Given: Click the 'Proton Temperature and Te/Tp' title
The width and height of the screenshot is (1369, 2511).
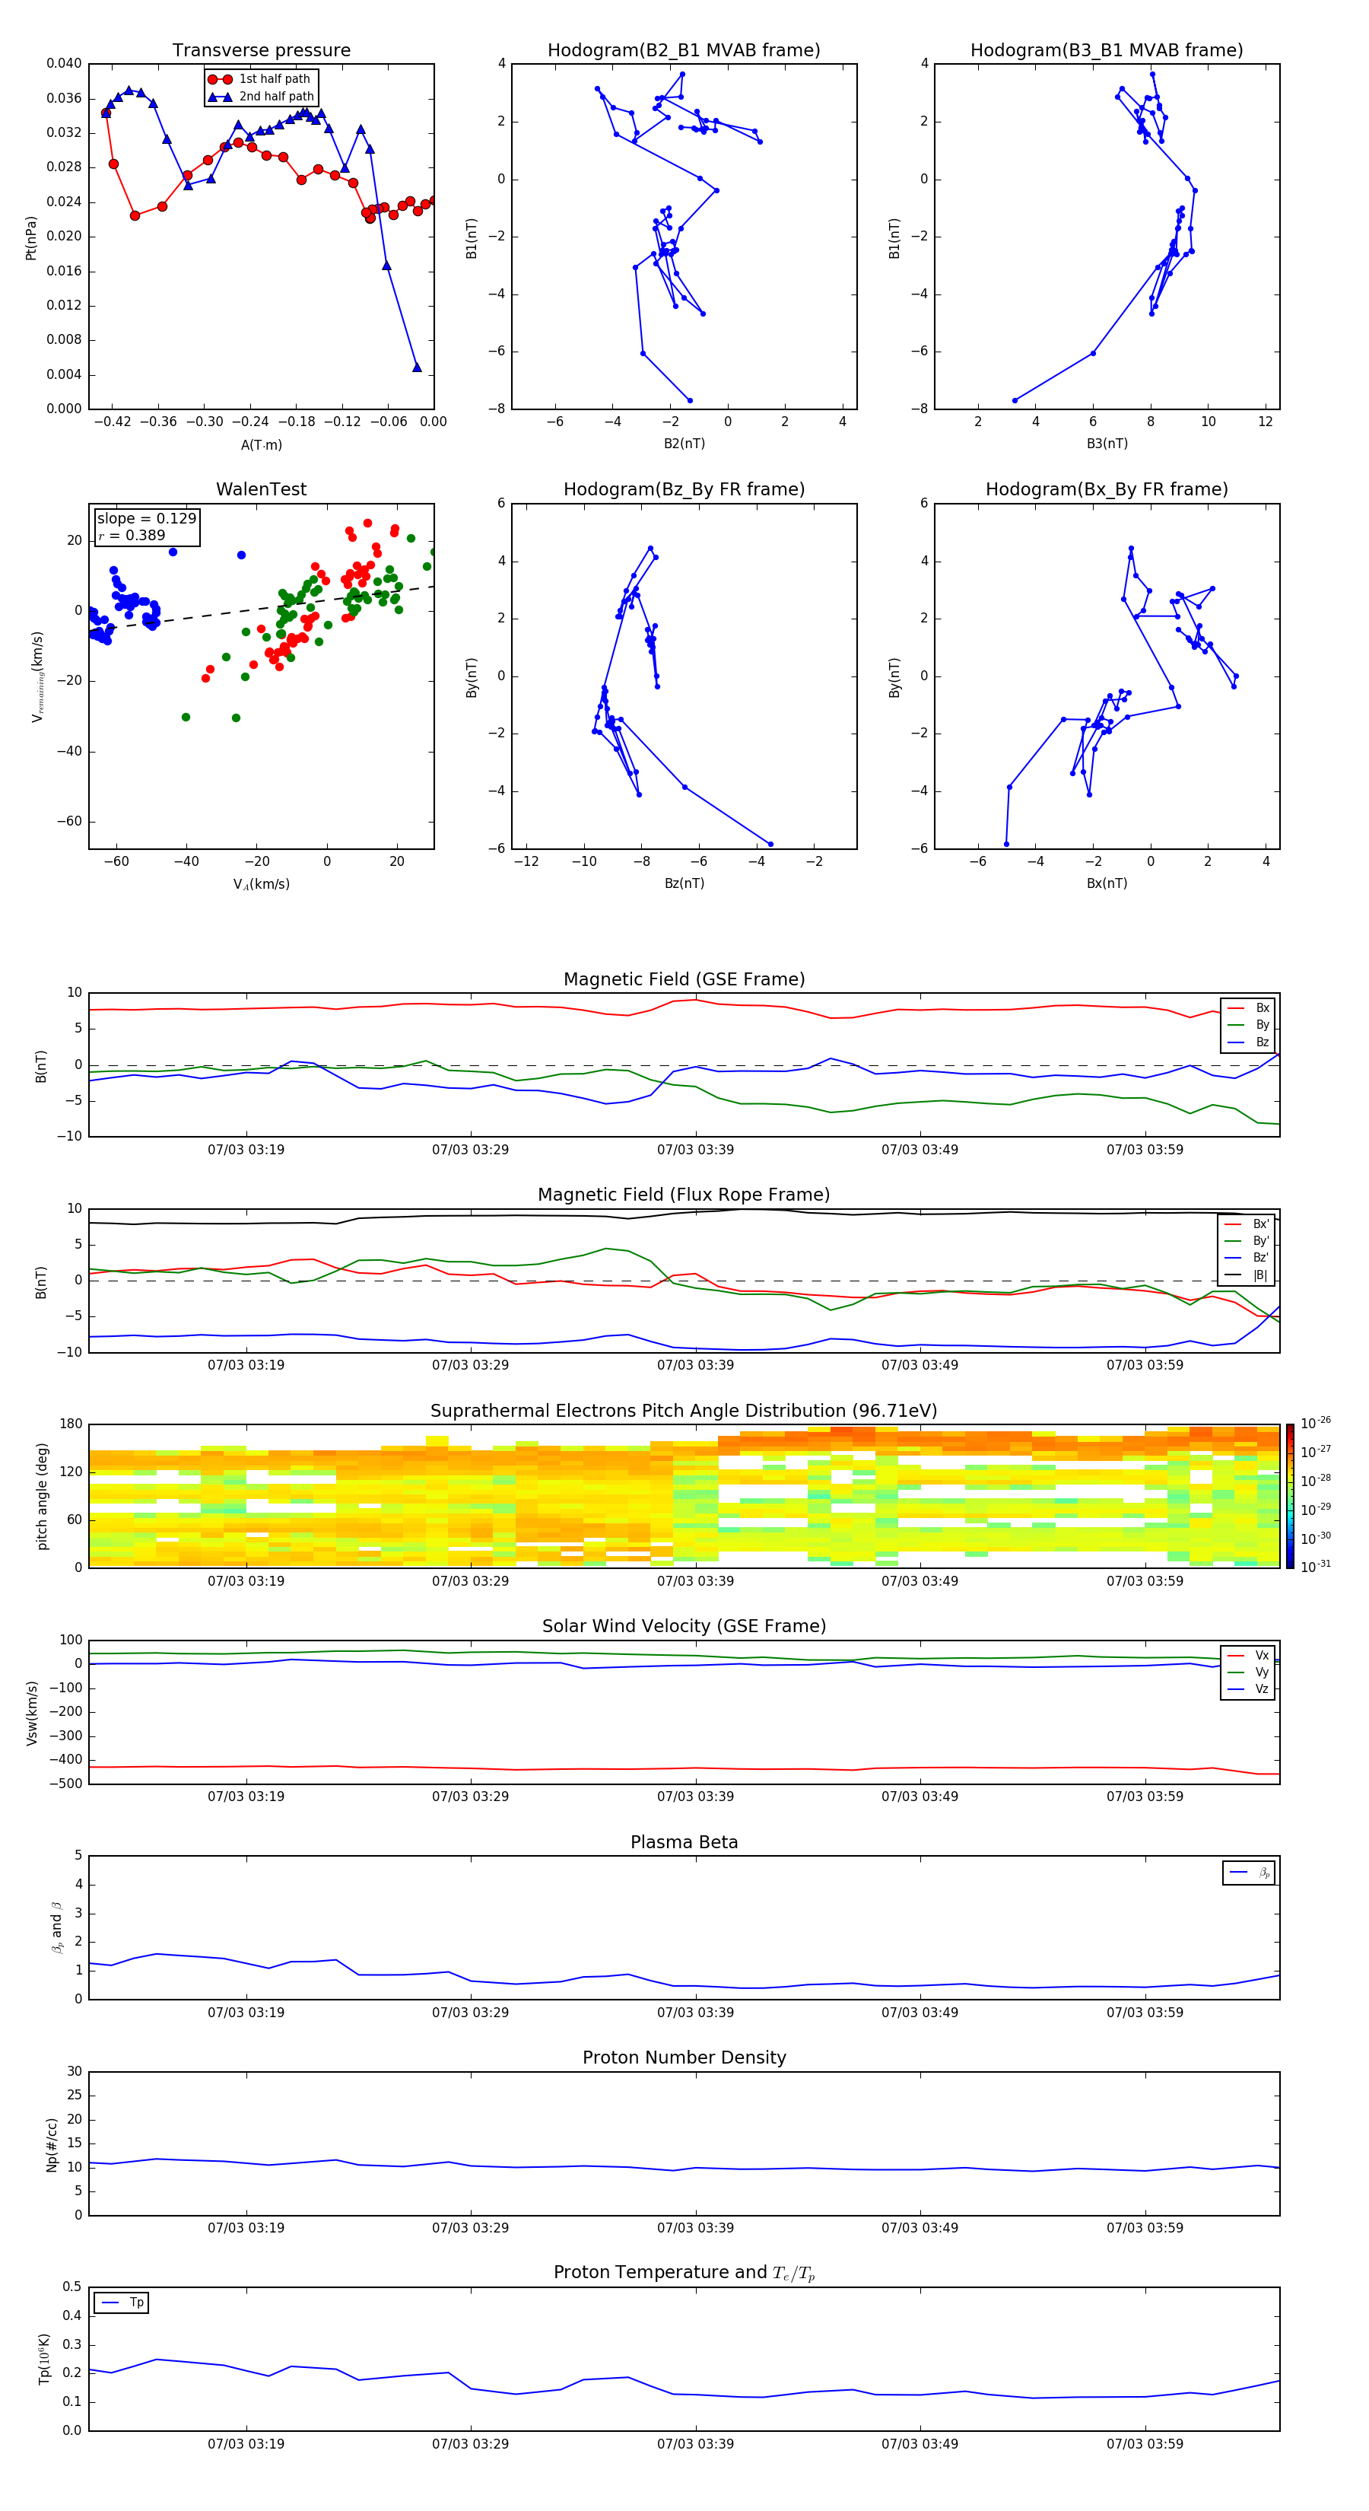Looking at the screenshot, I should coord(684,2273).
